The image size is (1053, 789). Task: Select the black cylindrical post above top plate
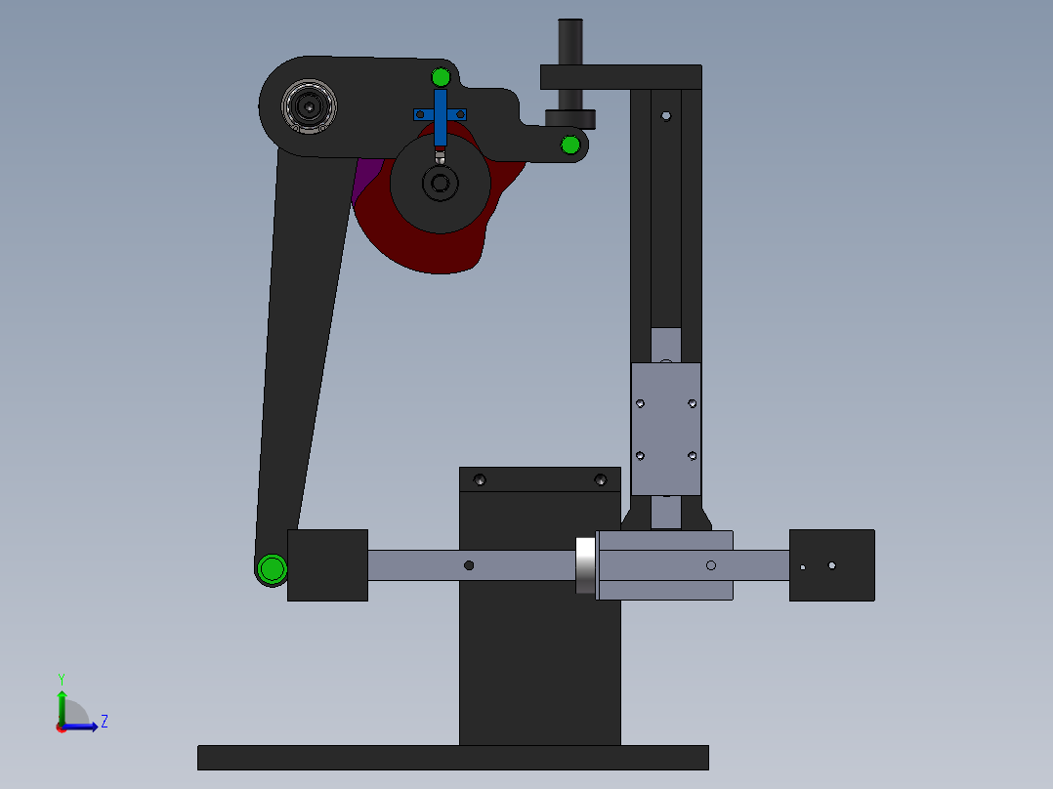coord(570,42)
